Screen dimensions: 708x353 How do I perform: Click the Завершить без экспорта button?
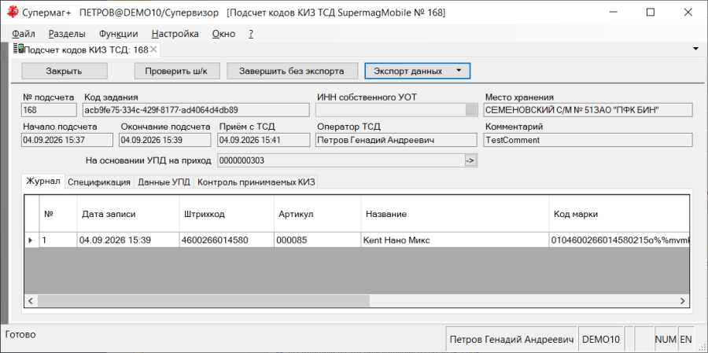tap(292, 71)
